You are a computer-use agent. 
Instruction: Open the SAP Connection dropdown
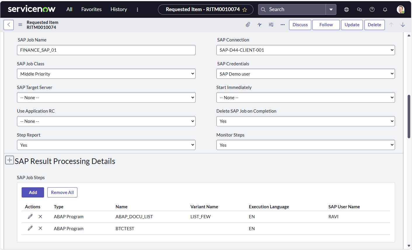306,50
